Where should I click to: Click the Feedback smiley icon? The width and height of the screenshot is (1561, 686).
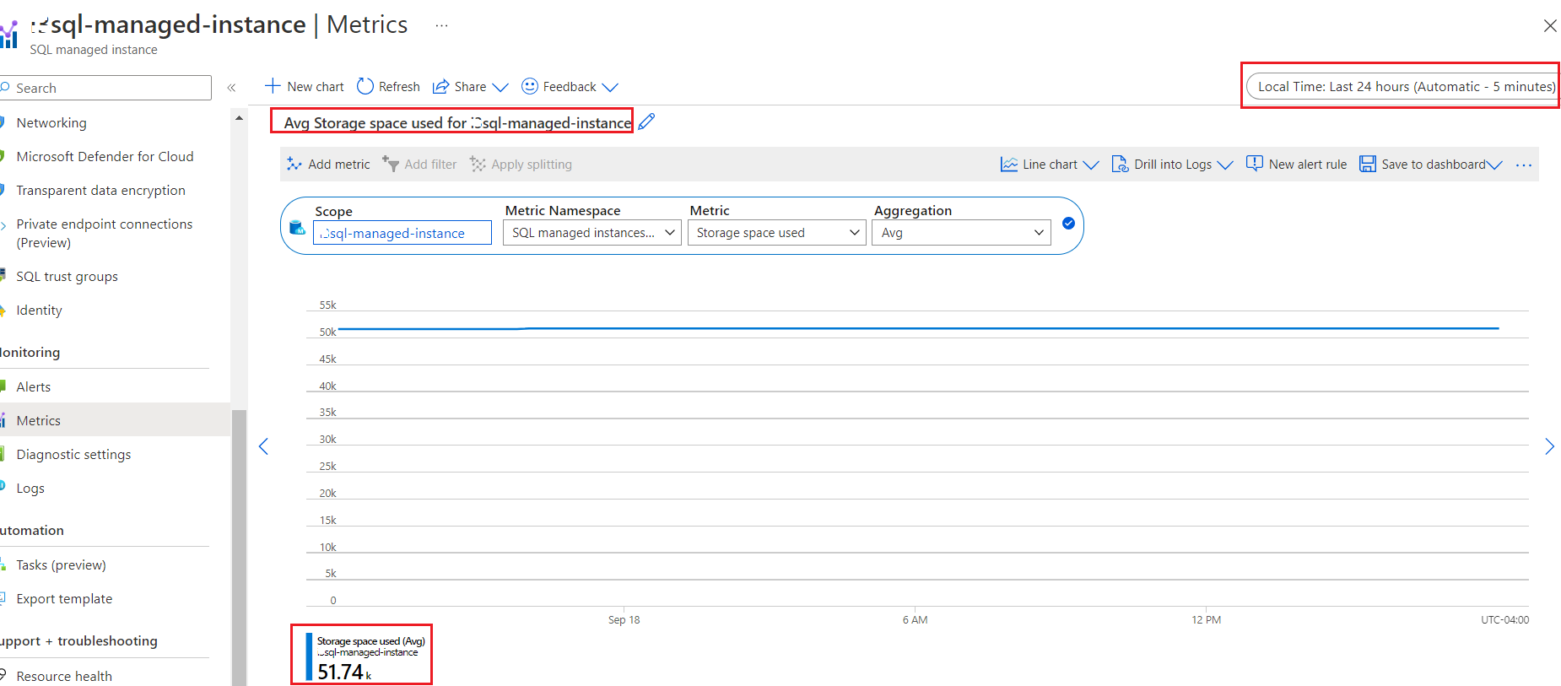[x=530, y=86]
